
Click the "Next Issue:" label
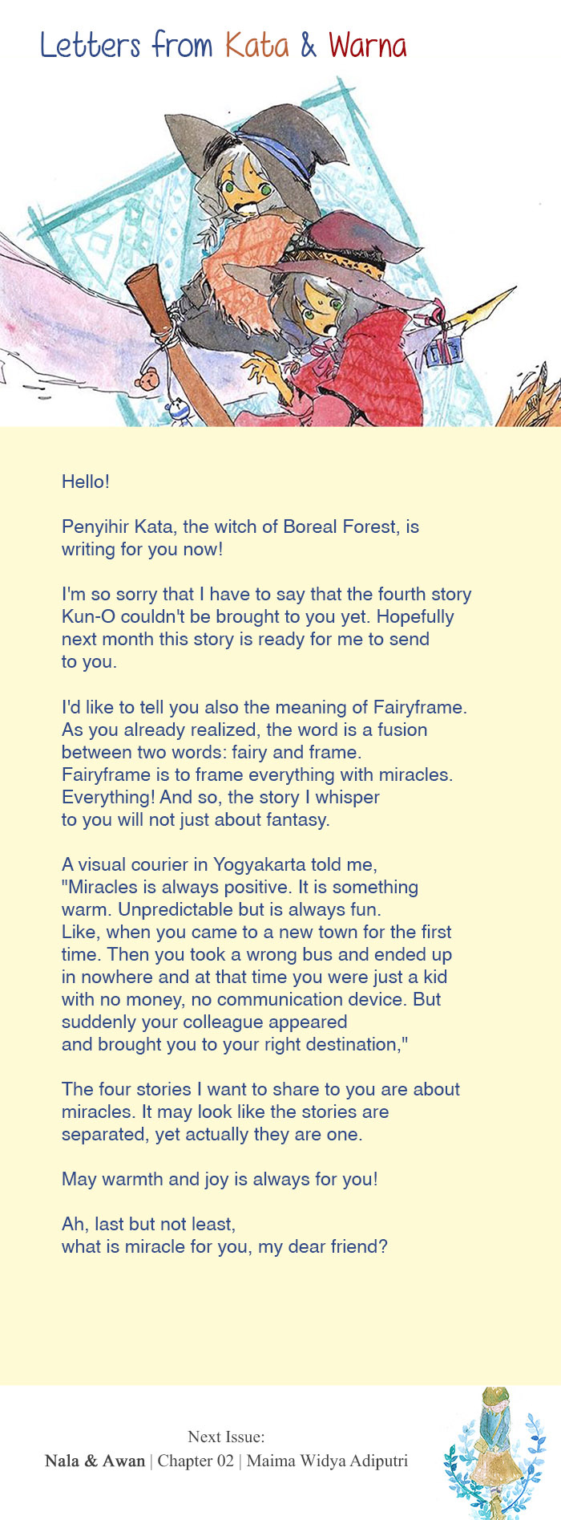coord(226,1436)
